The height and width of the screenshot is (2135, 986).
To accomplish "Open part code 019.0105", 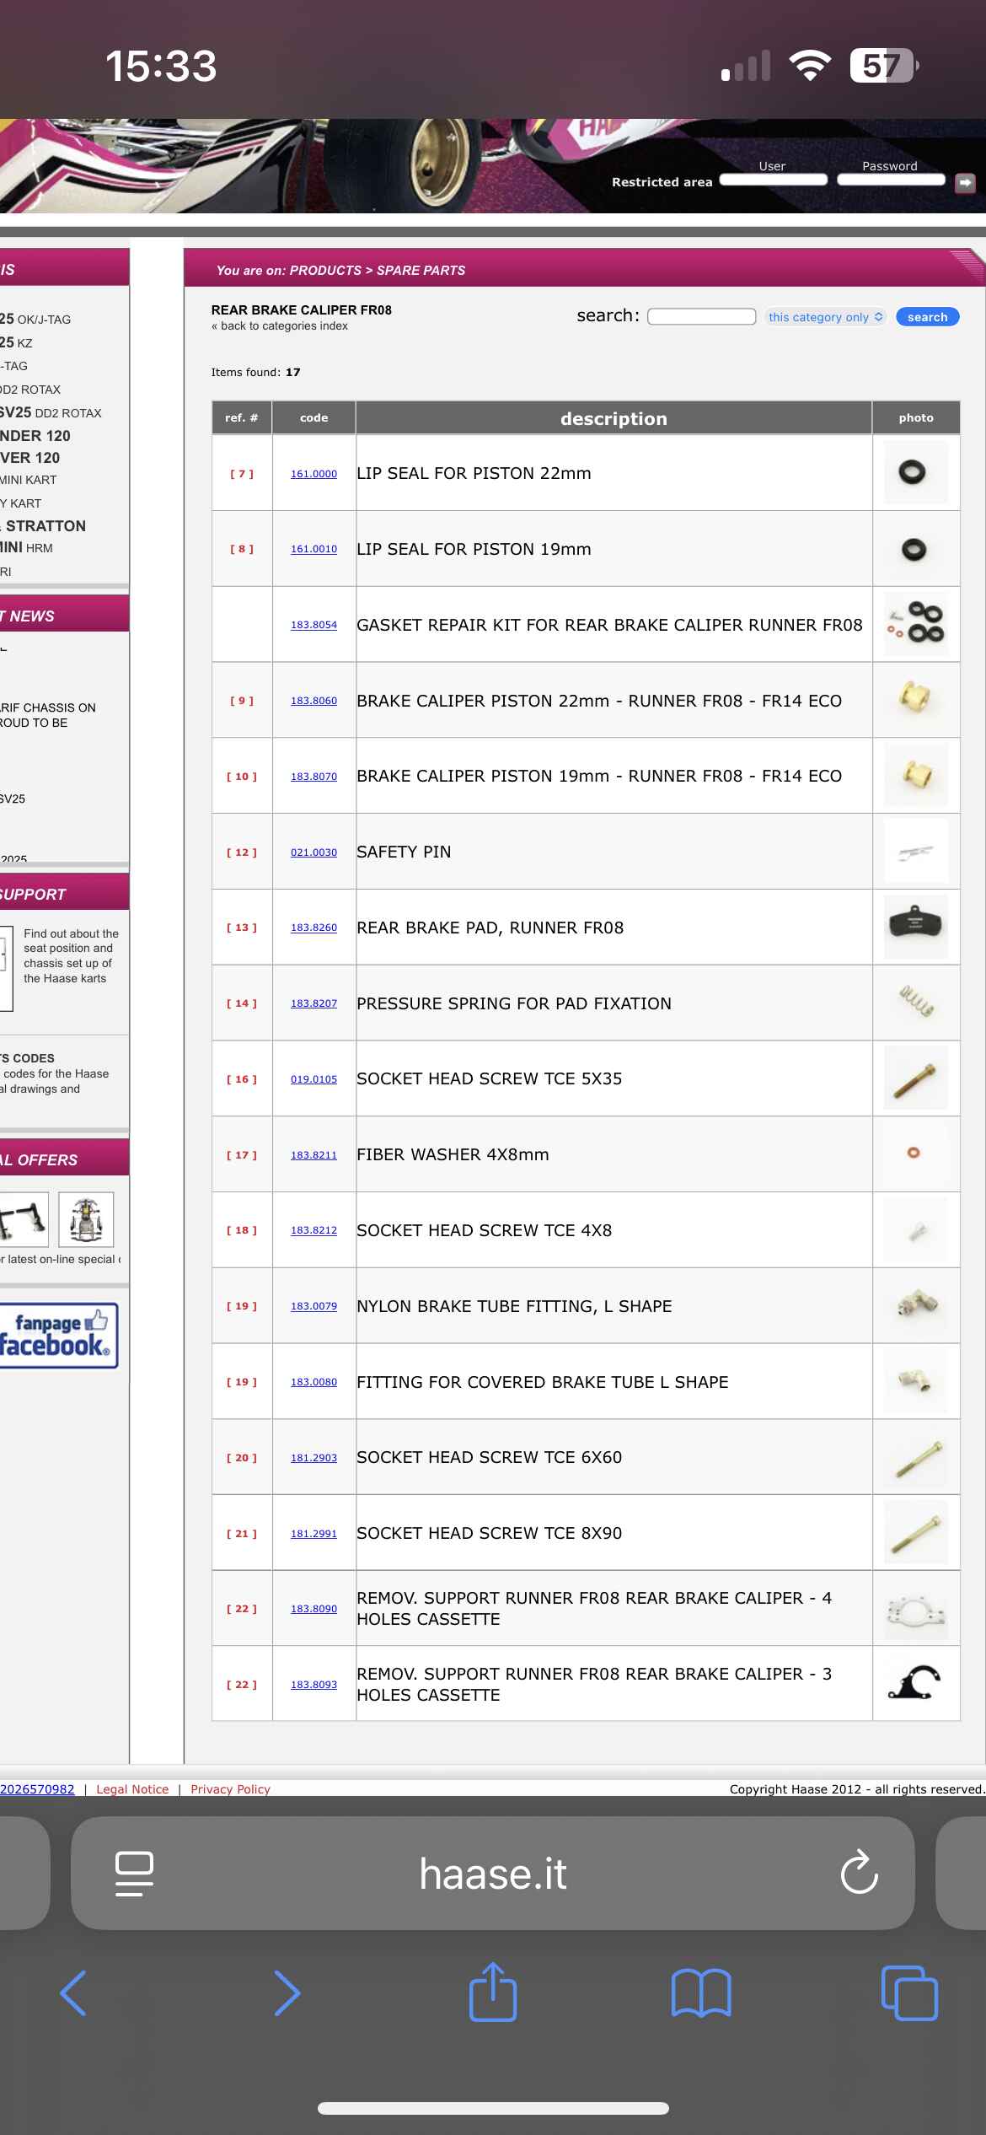I will click(x=313, y=1079).
